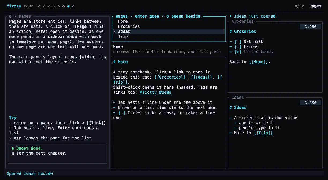The width and height of the screenshot is (328, 180).
Task: Click the '8/10' chapter counter
Action: pyautogui.click(x=299, y=6)
